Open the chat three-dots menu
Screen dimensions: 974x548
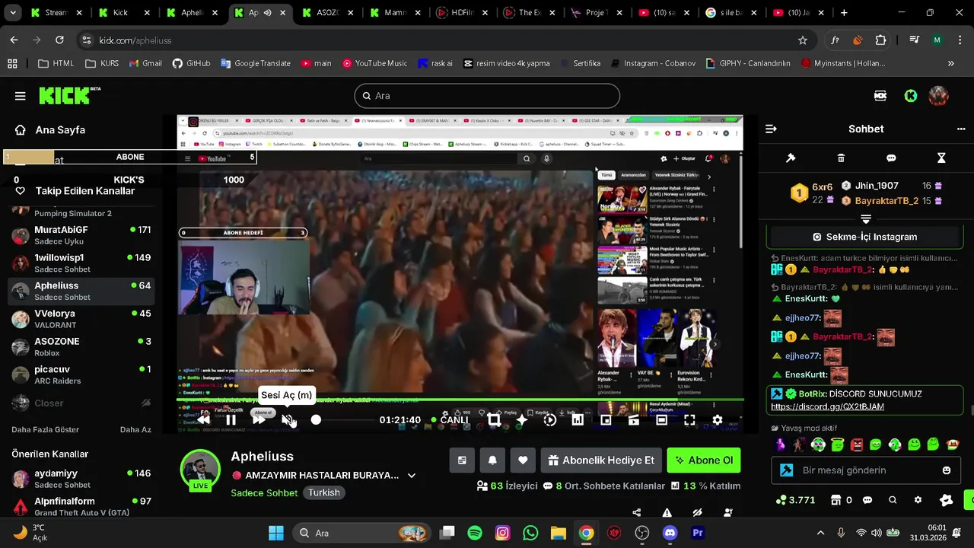click(x=961, y=129)
